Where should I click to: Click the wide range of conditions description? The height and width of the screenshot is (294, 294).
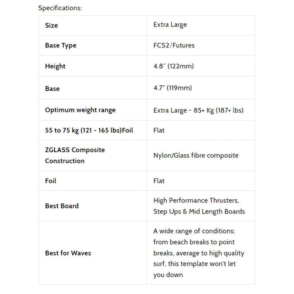tap(199, 253)
